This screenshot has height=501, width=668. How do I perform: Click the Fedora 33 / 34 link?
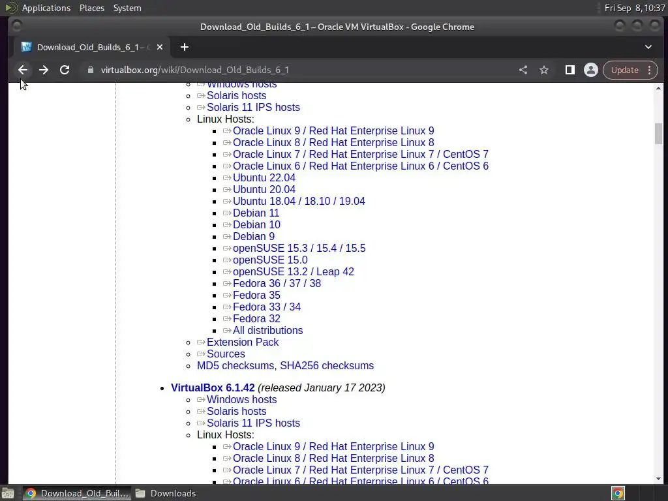pyautogui.click(x=267, y=307)
